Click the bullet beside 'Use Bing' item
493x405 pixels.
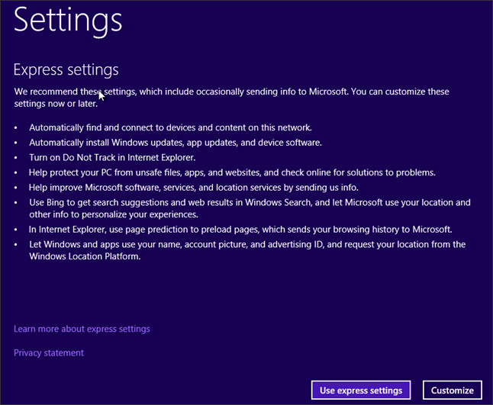pyautogui.click(x=16, y=202)
